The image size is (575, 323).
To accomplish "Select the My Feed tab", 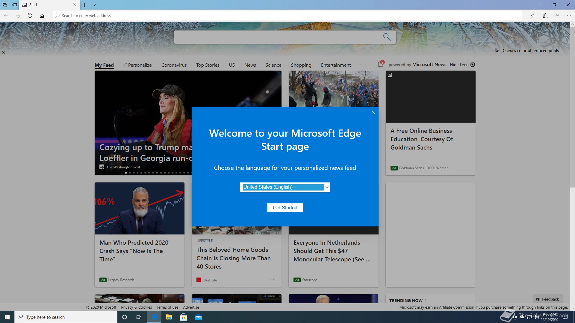I will [x=104, y=65].
